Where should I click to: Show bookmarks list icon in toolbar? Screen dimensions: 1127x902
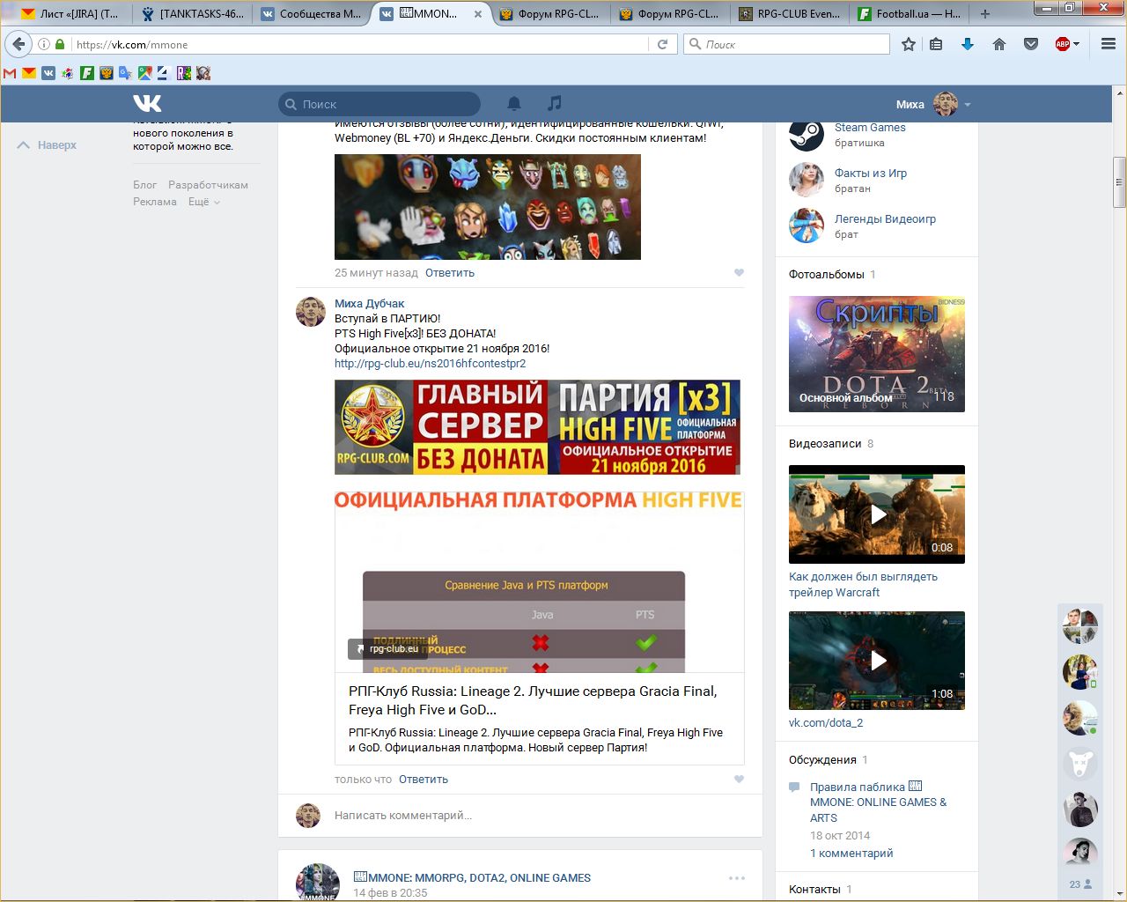click(x=936, y=44)
